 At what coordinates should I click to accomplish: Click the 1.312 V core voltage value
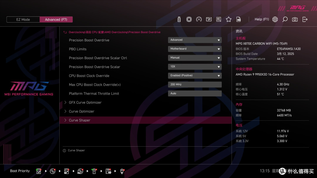point(282,89)
